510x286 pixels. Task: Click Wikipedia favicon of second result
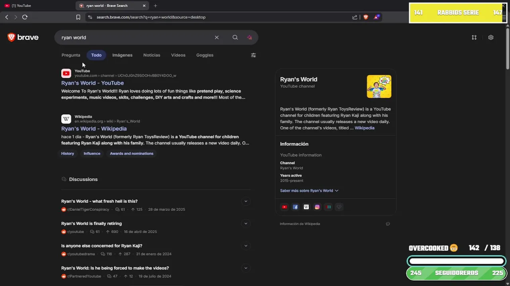(66, 119)
